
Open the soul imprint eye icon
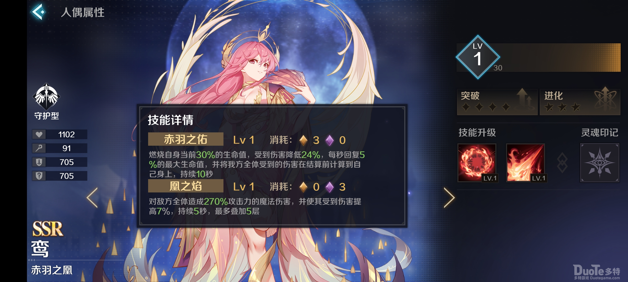point(600,163)
